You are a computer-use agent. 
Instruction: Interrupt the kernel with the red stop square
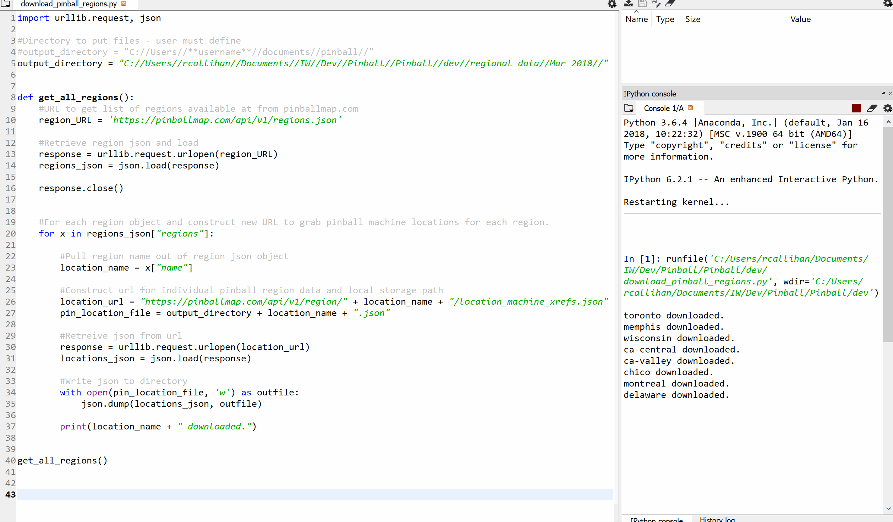[856, 108]
